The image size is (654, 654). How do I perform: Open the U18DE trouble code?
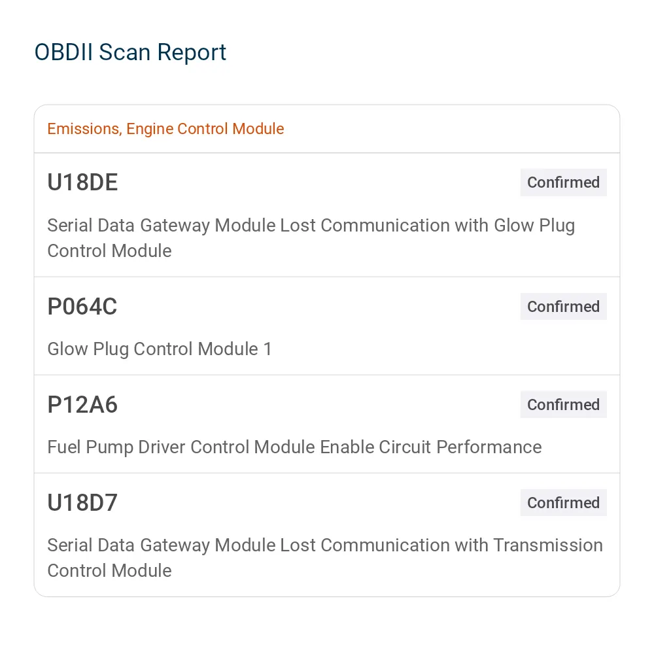pyautogui.click(x=82, y=182)
